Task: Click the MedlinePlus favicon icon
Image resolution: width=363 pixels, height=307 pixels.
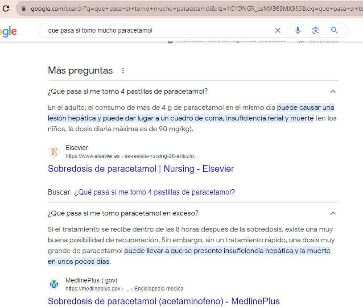Action: click(x=54, y=284)
